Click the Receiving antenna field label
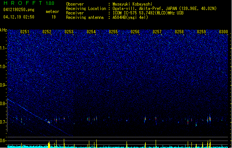The image size is (232, 148). [85, 17]
